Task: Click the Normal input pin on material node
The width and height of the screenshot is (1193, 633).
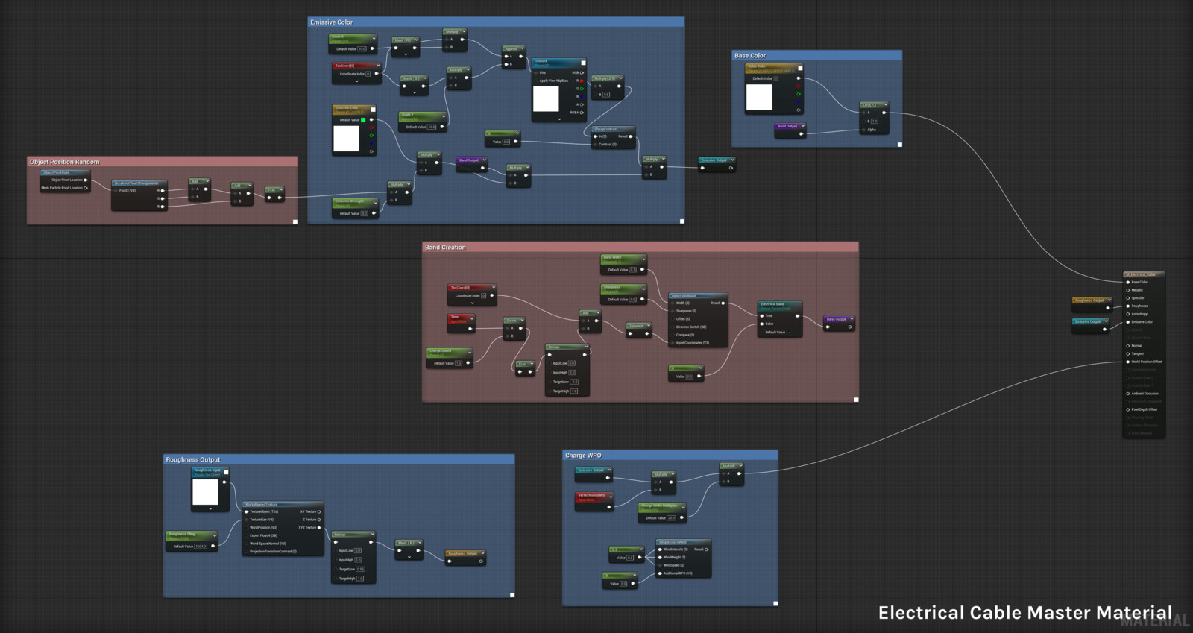Action: point(1128,346)
